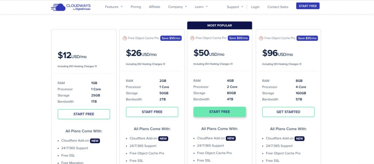
Task: Click info icon beside $50 plan hosting charges
Action: point(231,64)
